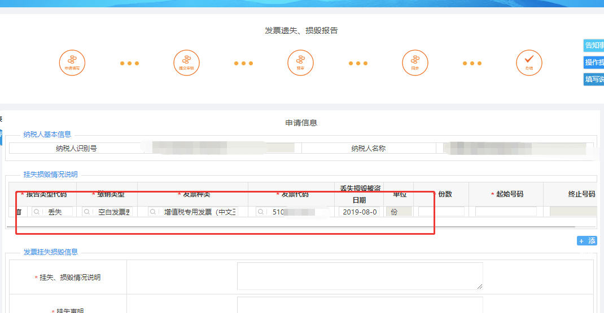The image size is (604, 313).
Task: Select the 预审 step icon
Action: coord(300,63)
